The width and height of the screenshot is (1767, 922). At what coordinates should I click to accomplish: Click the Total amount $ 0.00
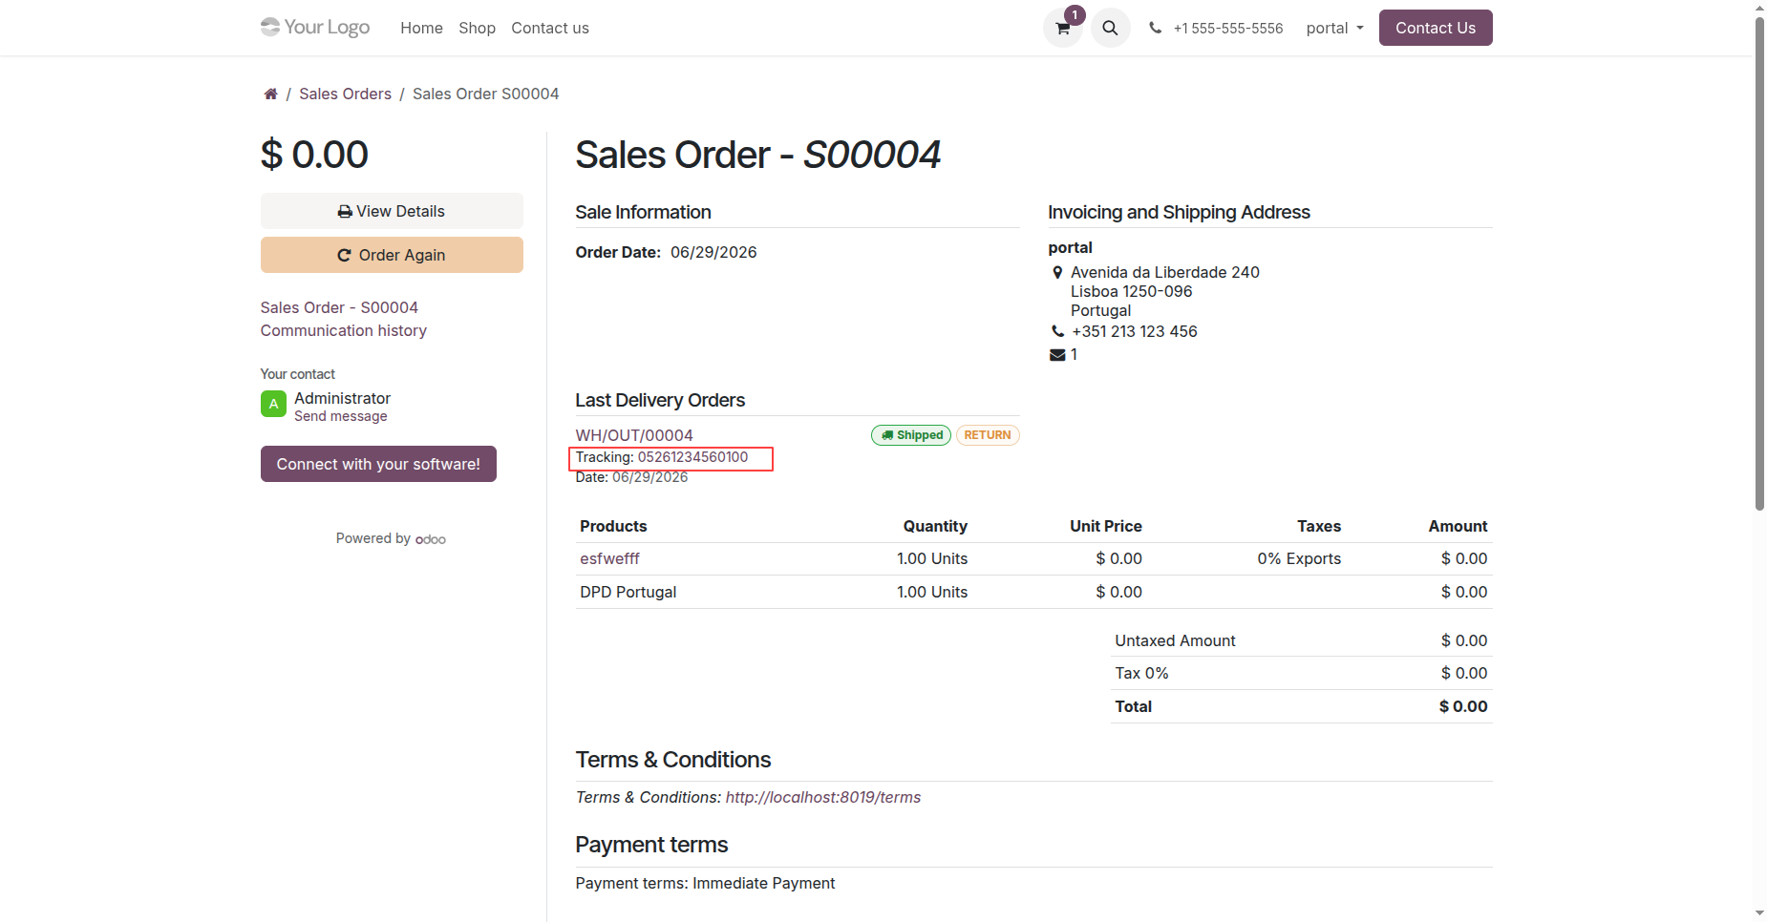[x=1463, y=706]
